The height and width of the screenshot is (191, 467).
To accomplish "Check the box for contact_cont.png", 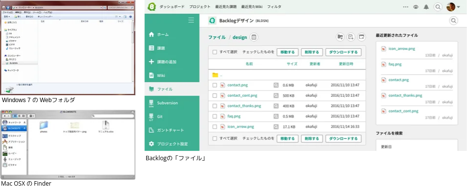I will [x=215, y=96].
